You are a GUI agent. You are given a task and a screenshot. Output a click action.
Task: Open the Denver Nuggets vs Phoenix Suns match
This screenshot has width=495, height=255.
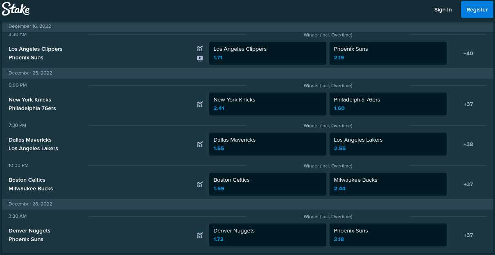29,235
